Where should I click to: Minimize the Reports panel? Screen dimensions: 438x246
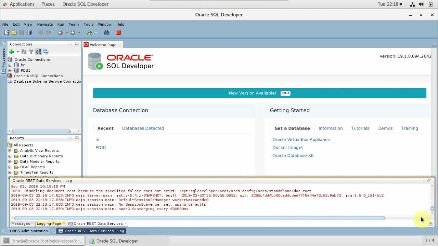77,138
